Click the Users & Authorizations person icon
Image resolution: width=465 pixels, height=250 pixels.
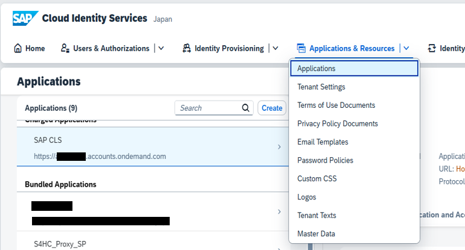(x=65, y=48)
